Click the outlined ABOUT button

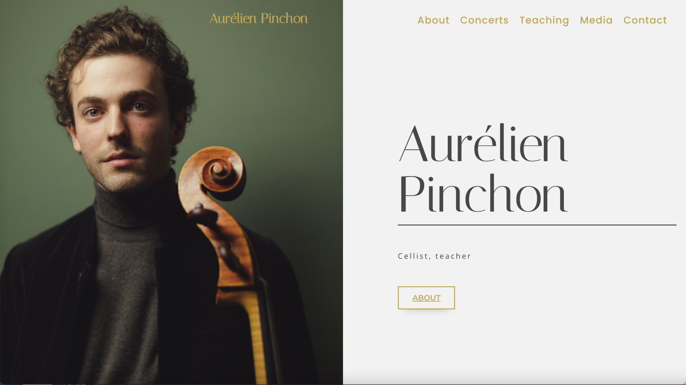click(426, 298)
